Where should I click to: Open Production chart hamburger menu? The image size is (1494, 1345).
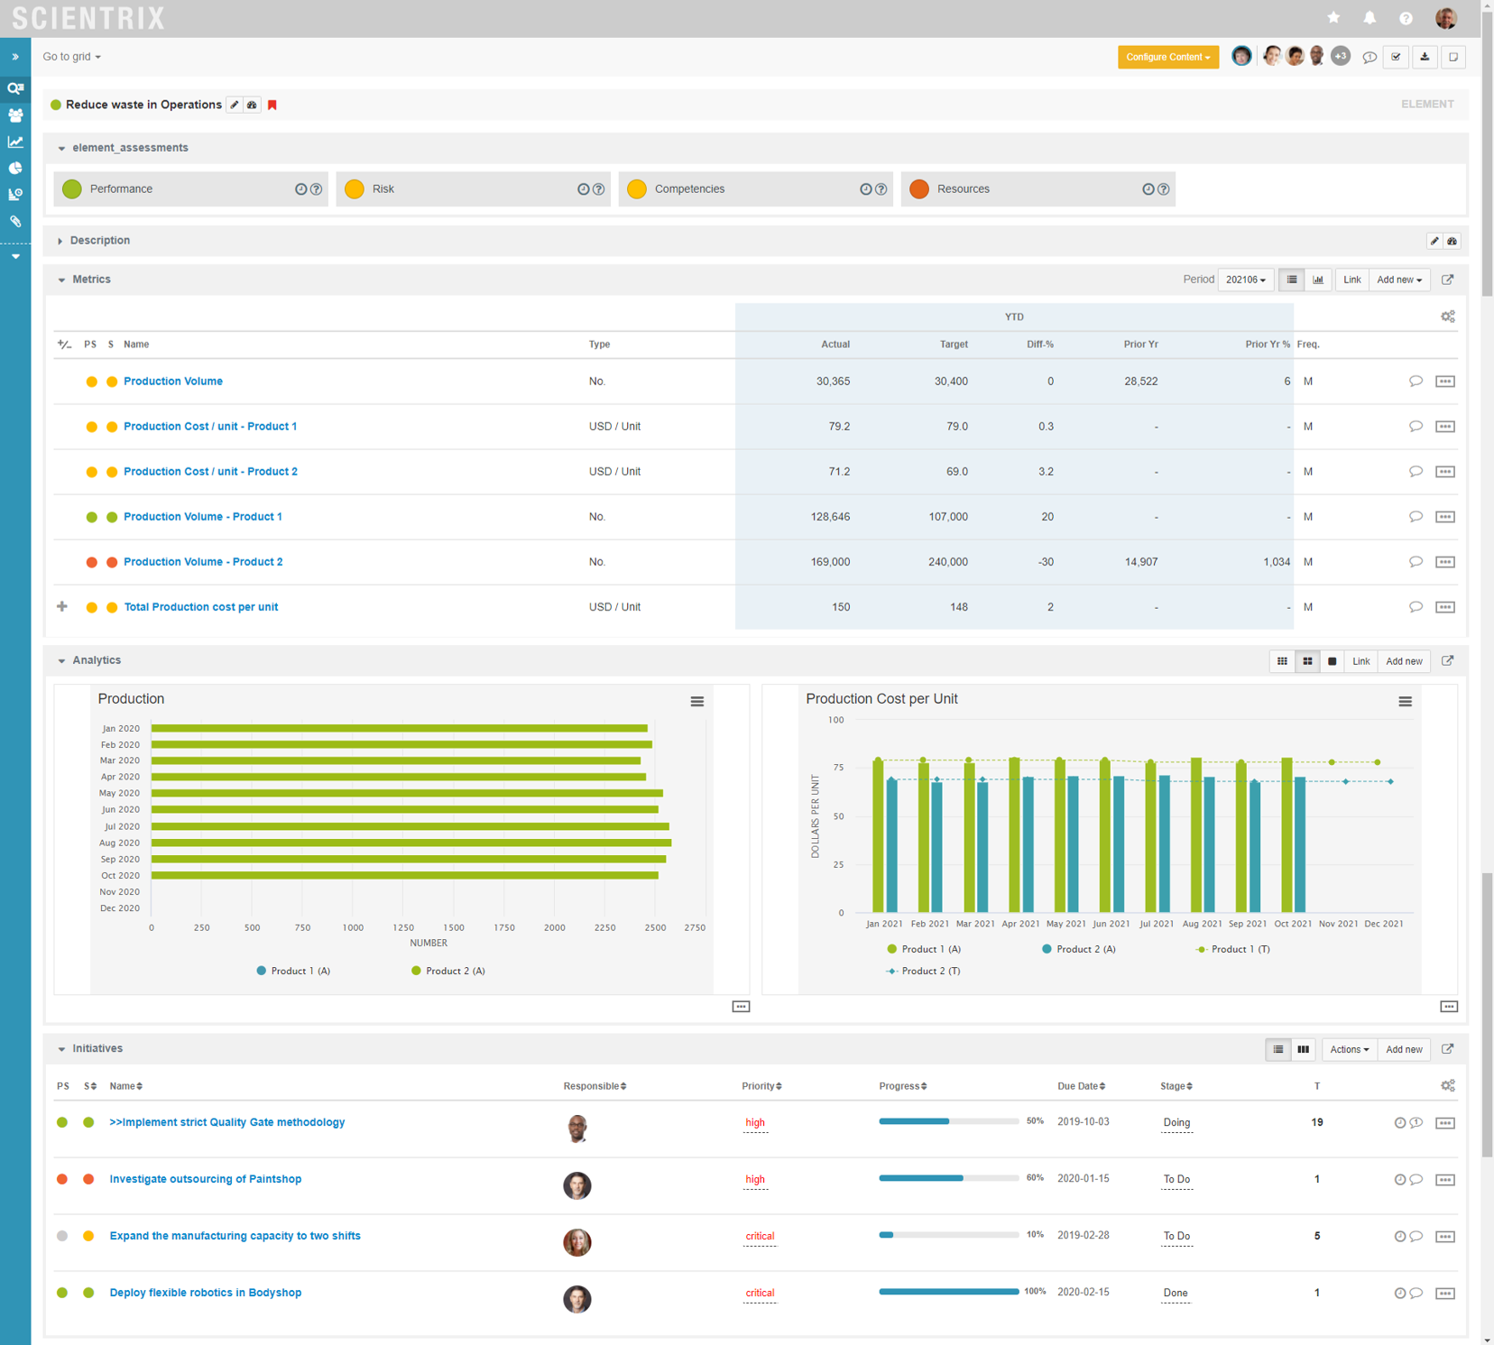(696, 702)
